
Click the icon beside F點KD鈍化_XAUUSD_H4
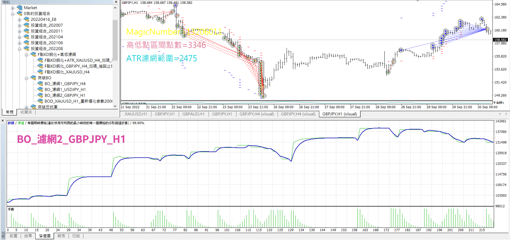pos(40,72)
